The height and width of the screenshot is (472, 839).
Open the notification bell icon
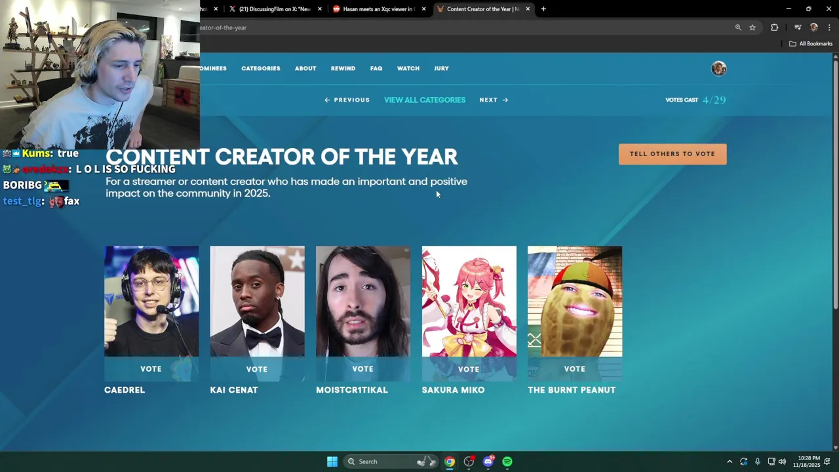(827, 462)
